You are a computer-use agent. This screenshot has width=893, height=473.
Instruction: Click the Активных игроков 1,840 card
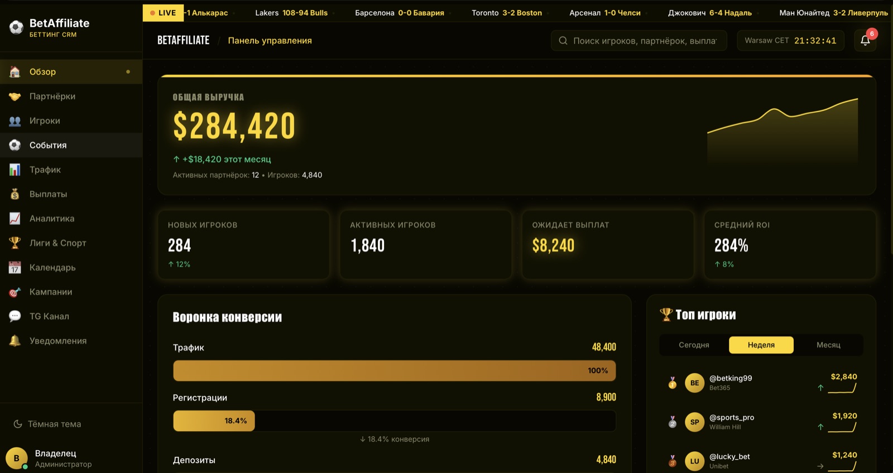[x=426, y=244]
